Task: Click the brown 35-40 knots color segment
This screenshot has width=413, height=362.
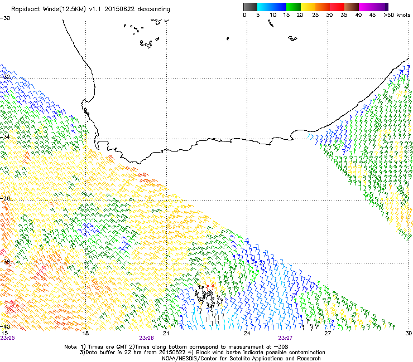Action: point(352,7)
